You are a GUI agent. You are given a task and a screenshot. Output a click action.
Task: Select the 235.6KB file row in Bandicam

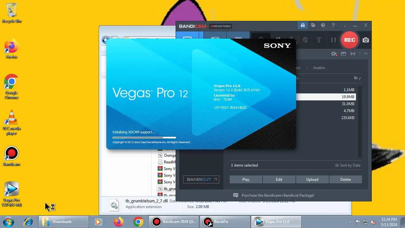tap(326, 118)
